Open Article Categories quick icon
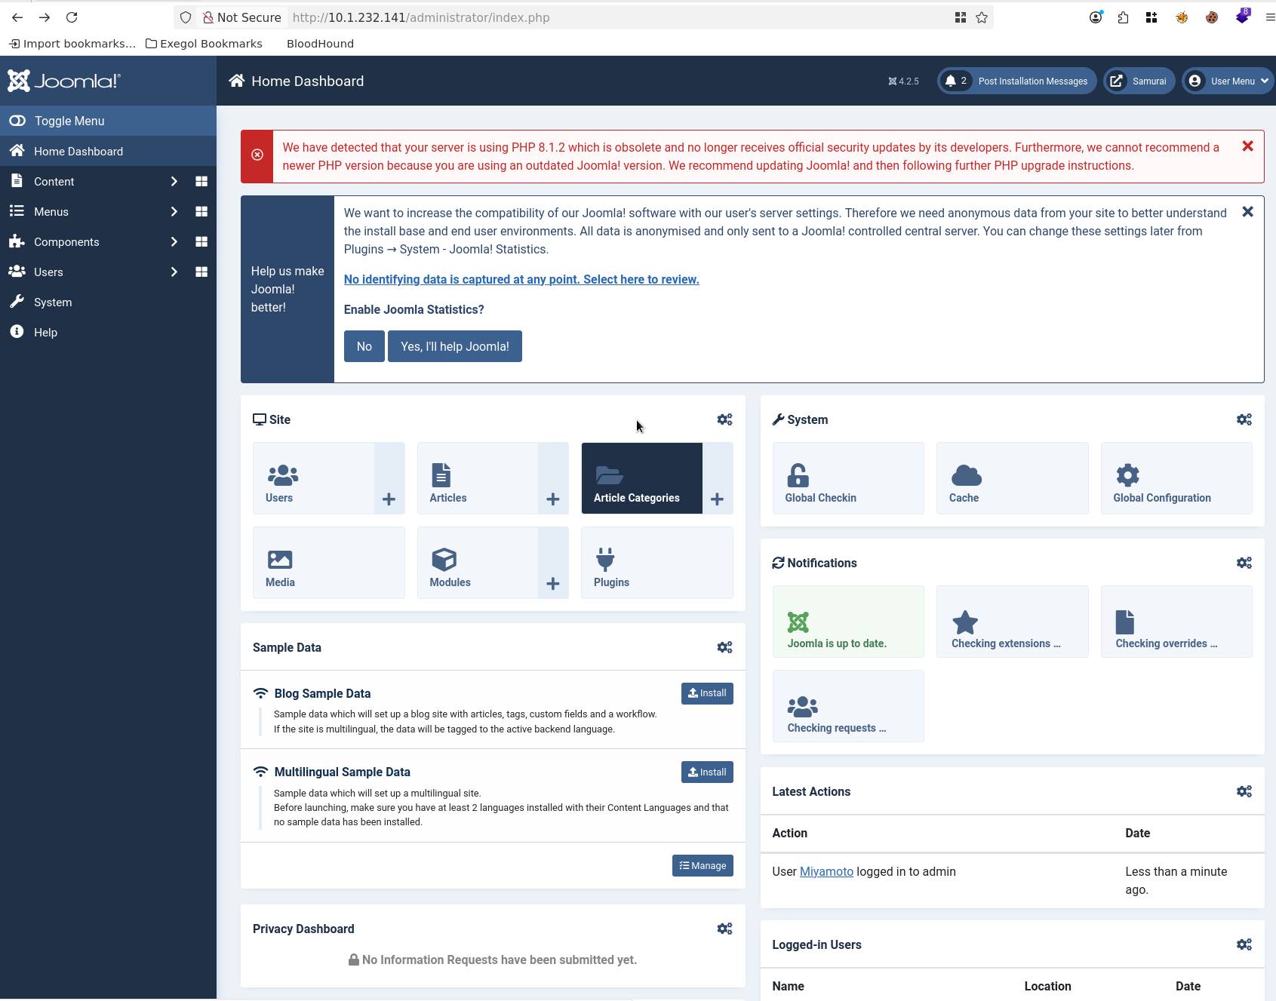Viewport: 1276px width, 1001px height. point(642,478)
